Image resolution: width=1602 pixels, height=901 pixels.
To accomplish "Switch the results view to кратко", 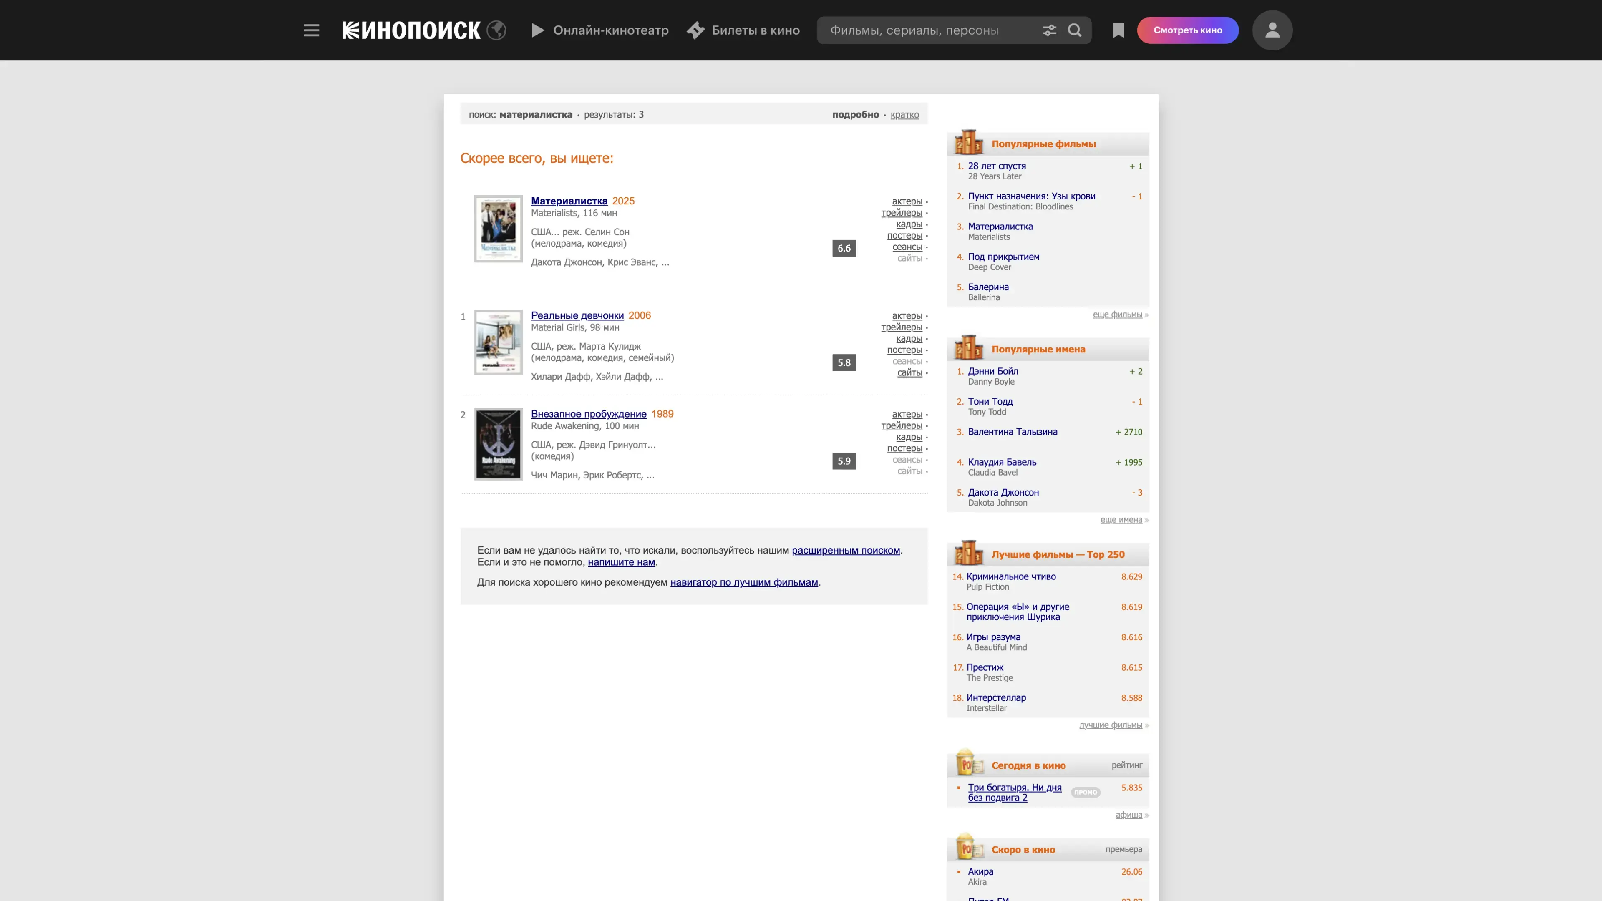I will pyautogui.click(x=904, y=114).
